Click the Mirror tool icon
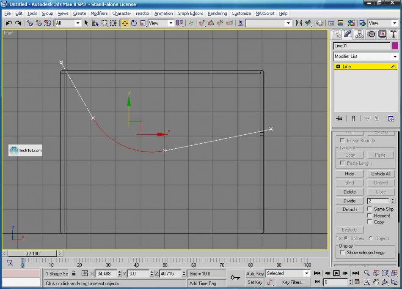The width and height of the screenshot is (402, 289). pyautogui.click(x=299, y=23)
